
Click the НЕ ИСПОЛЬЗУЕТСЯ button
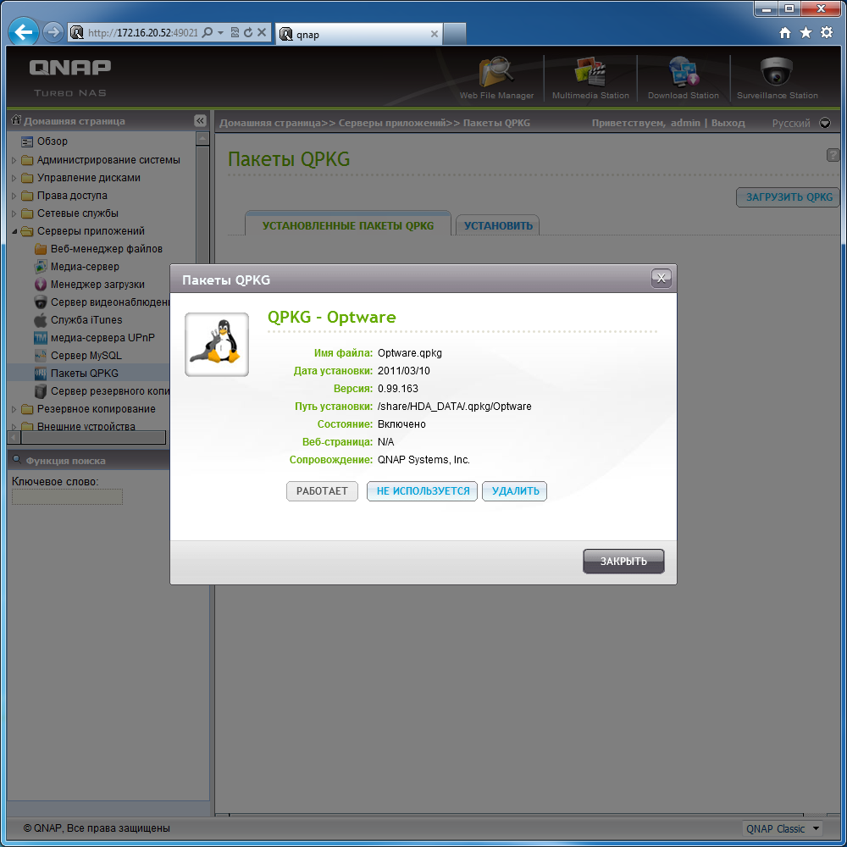pyautogui.click(x=423, y=491)
